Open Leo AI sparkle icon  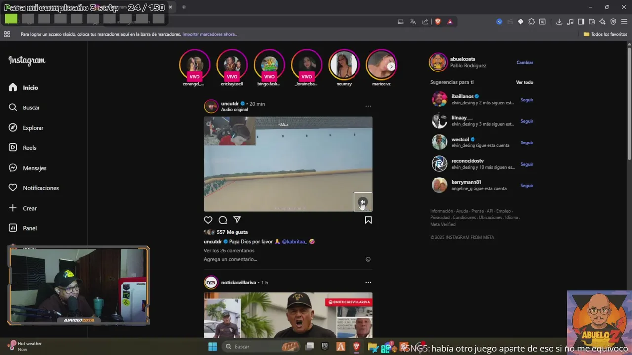tap(602, 22)
